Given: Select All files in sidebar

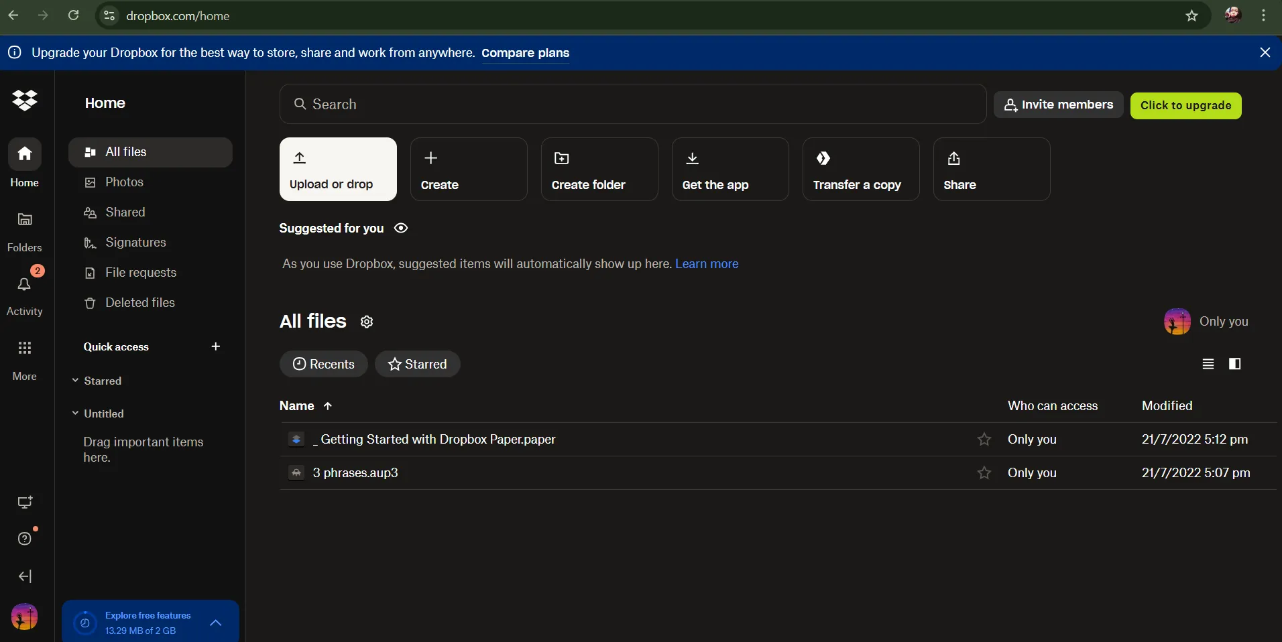Looking at the screenshot, I should coord(150,152).
